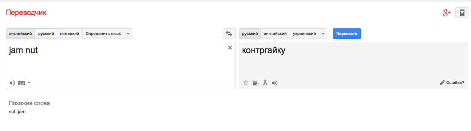Viewport: 471px width, 131px height.
Task: Expand the target language dropdown arrow
Action: [323, 33]
